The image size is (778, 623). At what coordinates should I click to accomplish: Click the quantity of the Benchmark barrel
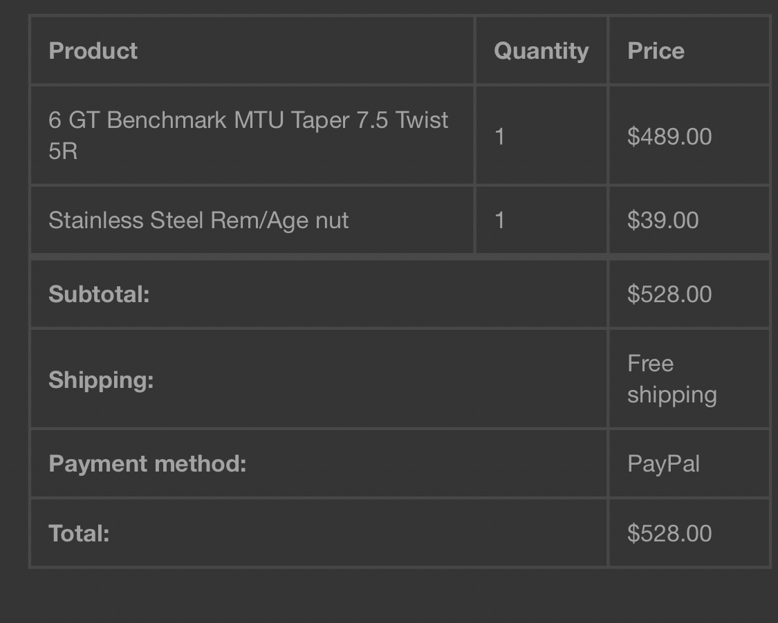(499, 136)
